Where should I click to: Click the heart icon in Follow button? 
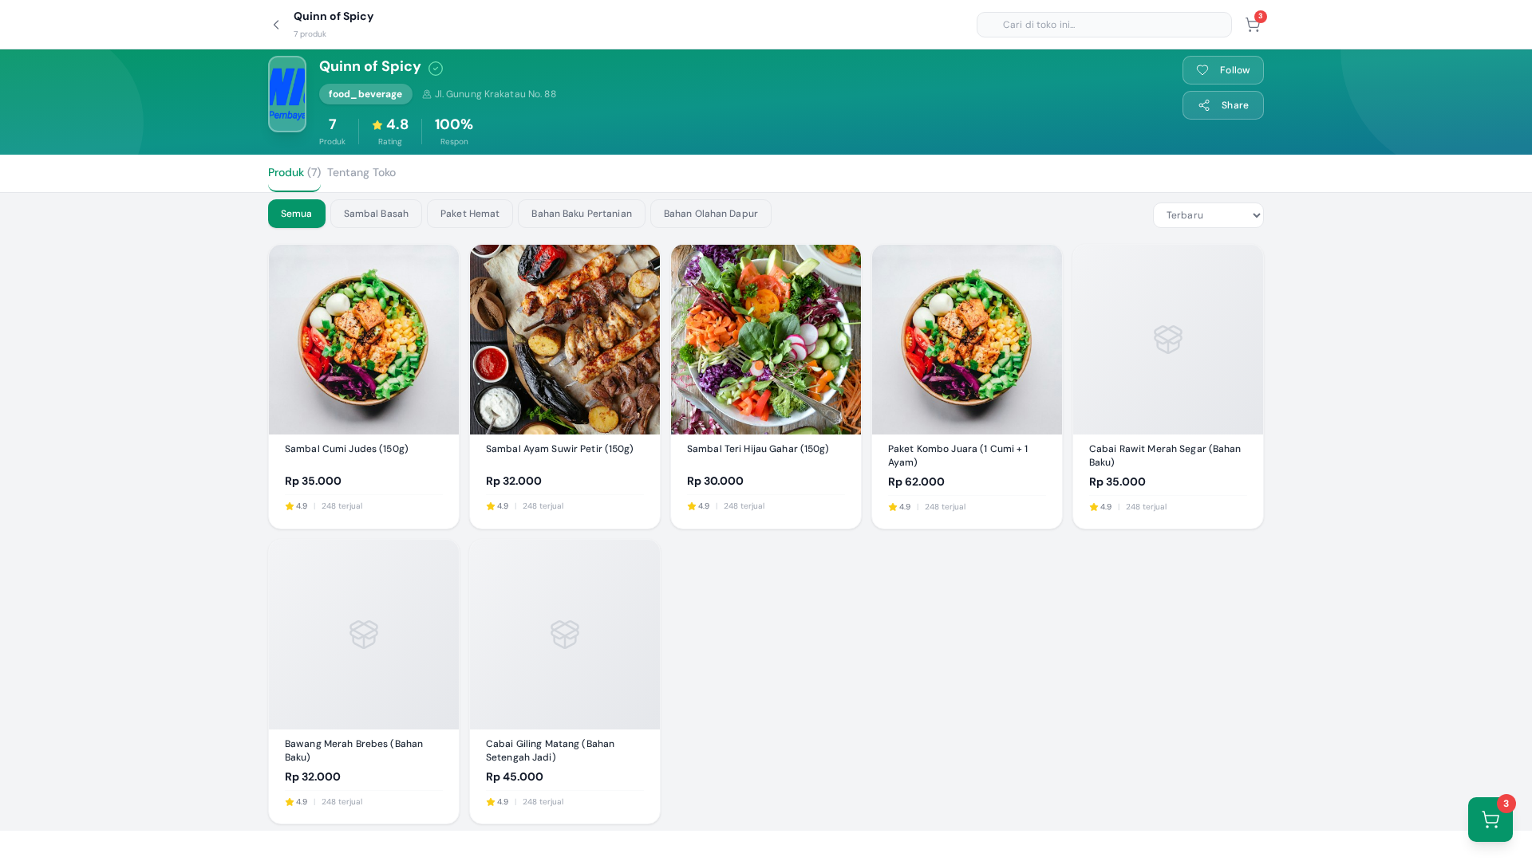tap(1202, 70)
